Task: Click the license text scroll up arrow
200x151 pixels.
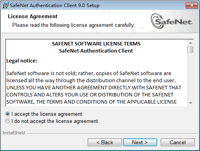Action: coord(190,43)
